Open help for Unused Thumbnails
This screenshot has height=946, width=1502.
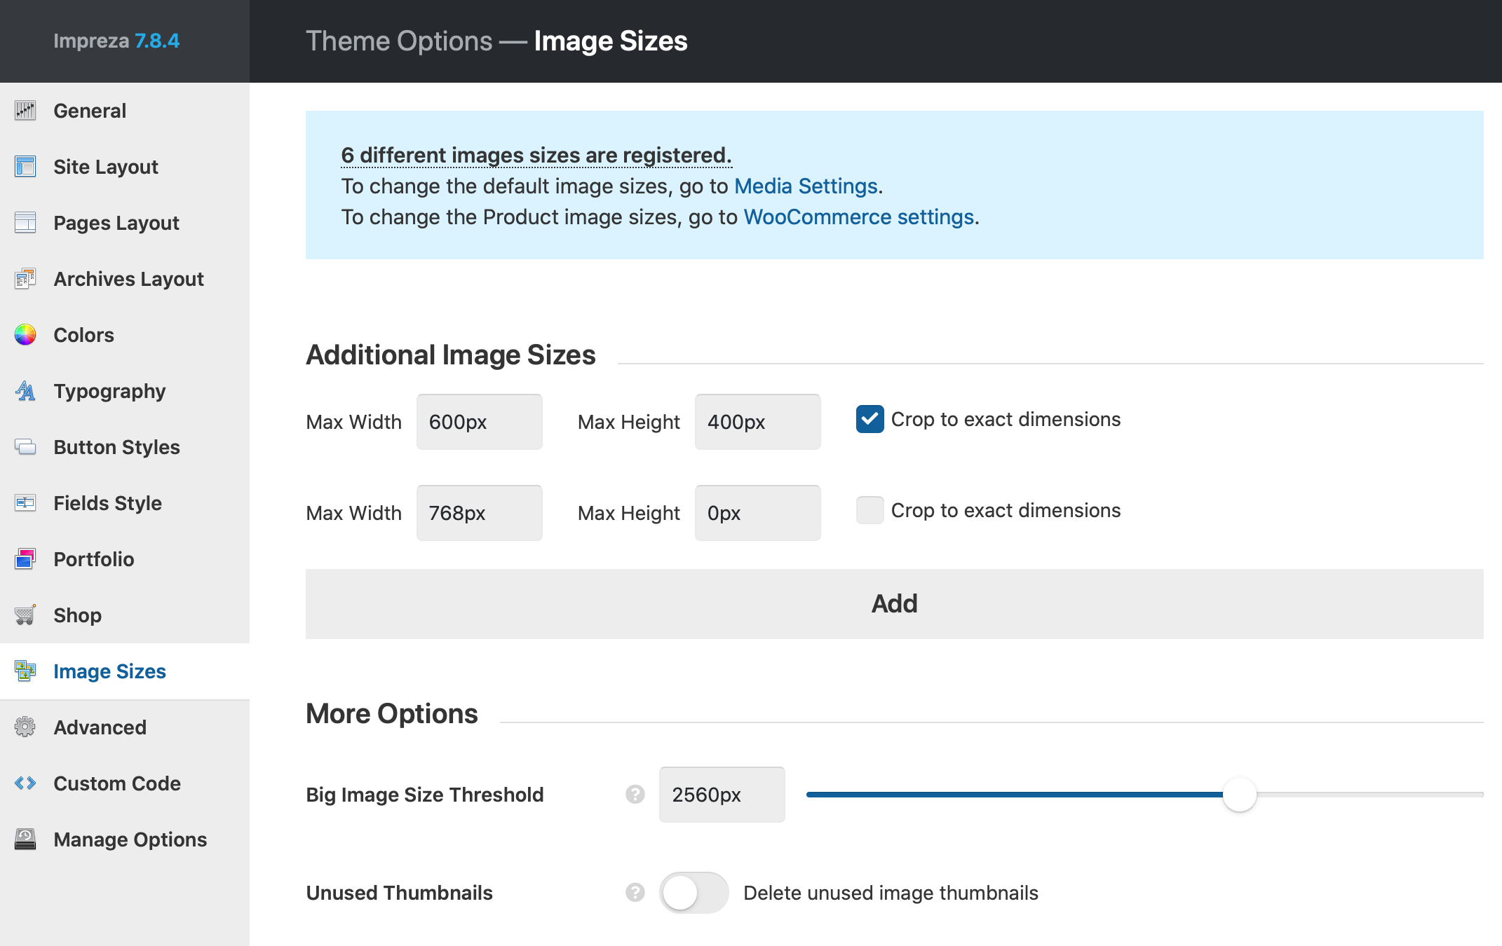635,893
